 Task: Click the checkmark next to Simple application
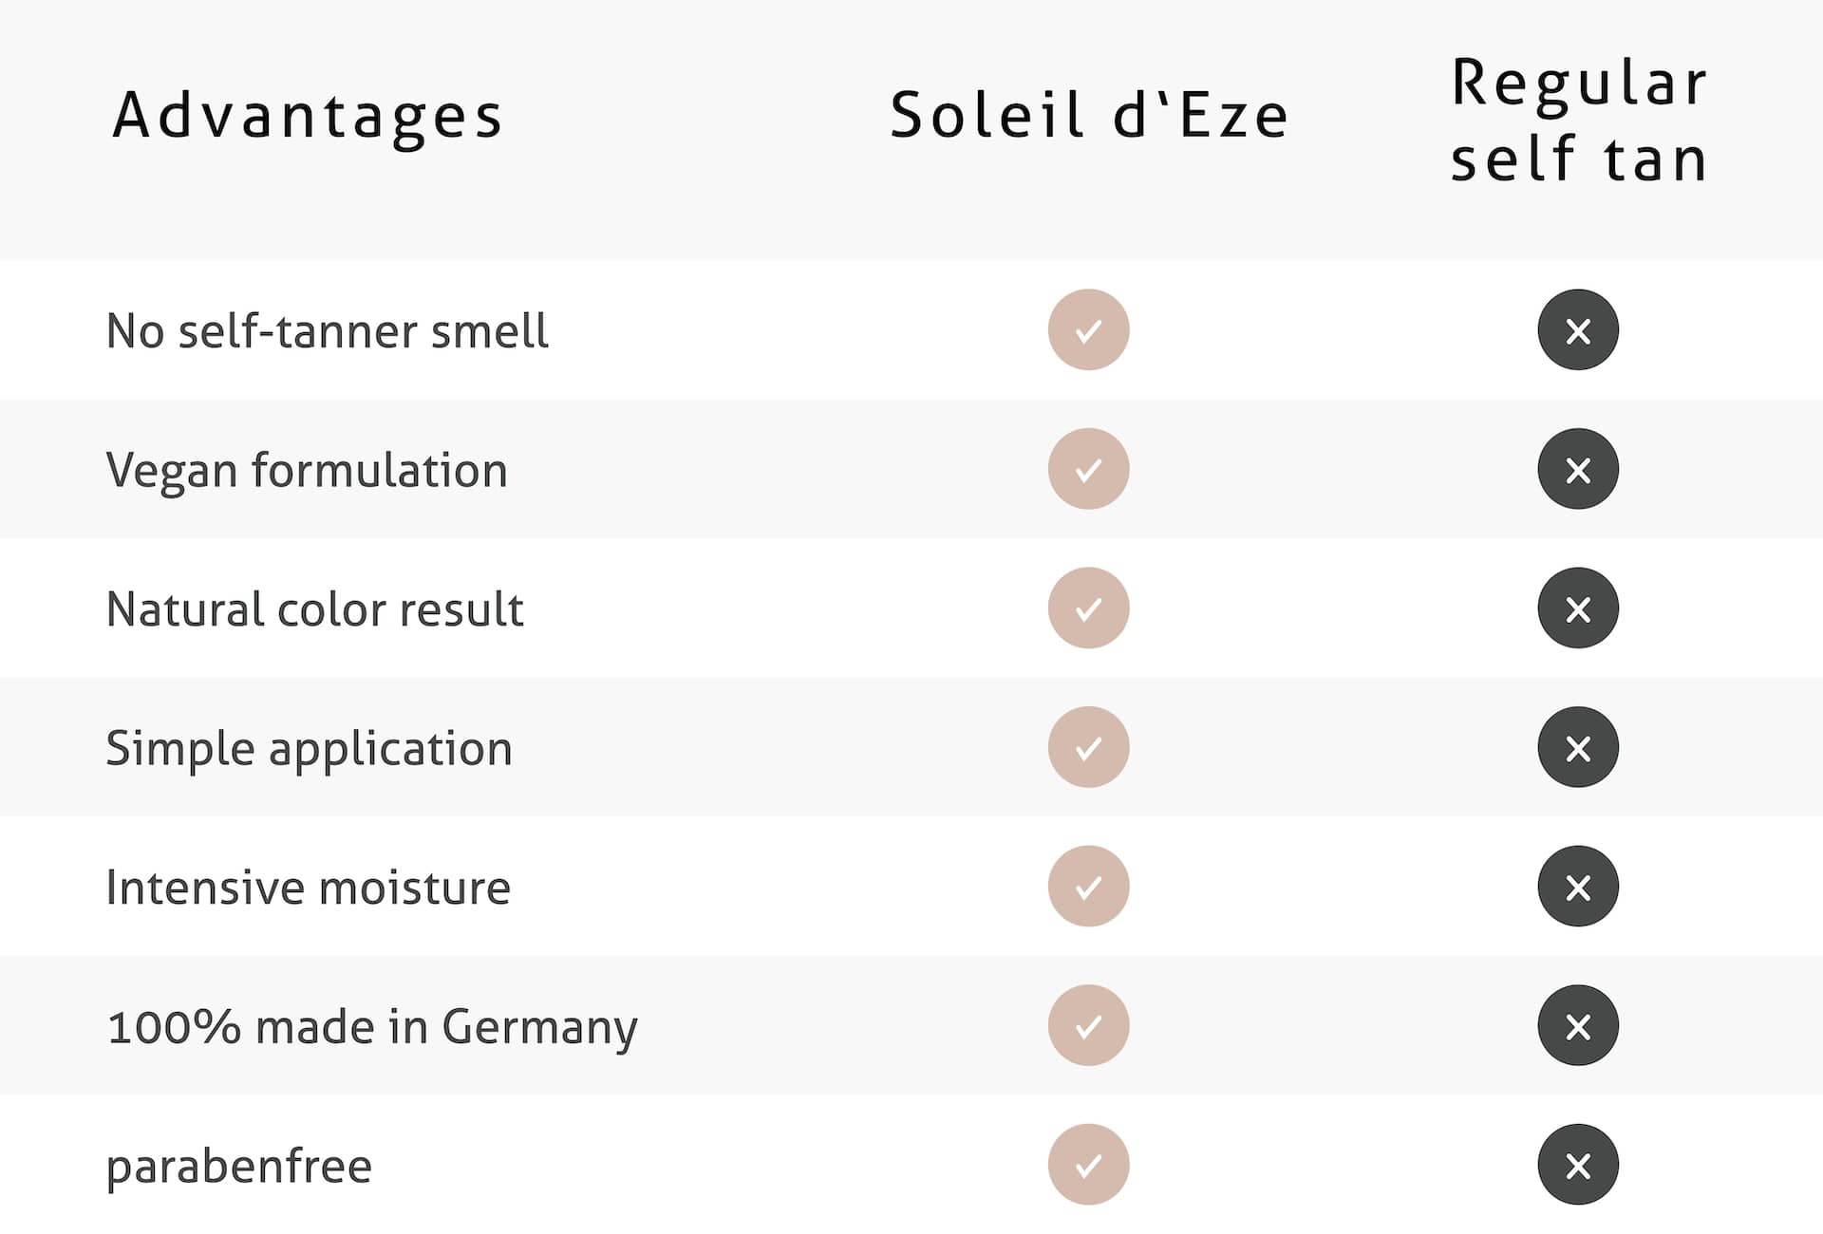pyautogui.click(x=1088, y=747)
